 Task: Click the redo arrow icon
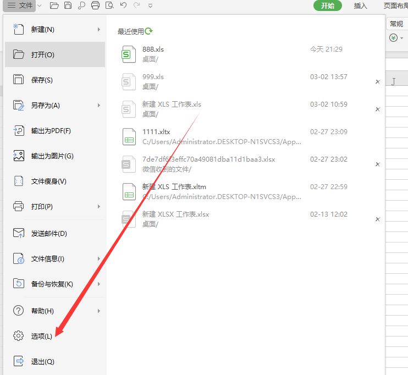tap(136, 5)
